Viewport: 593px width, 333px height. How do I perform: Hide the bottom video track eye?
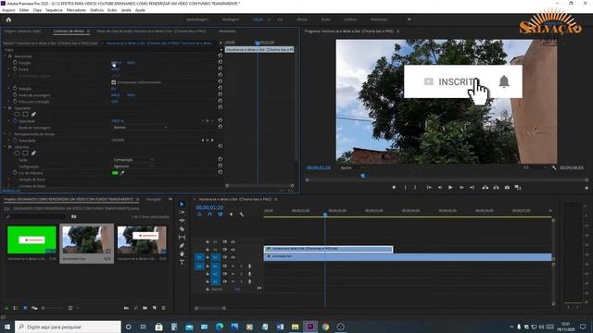coord(233,257)
